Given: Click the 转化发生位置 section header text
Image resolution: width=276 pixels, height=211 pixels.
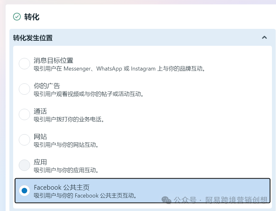Looking at the screenshot, I should click(x=33, y=38).
